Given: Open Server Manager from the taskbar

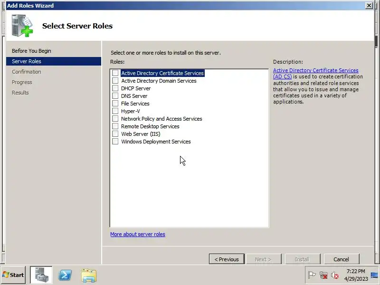Looking at the screenshot, I should pos(41,275).
